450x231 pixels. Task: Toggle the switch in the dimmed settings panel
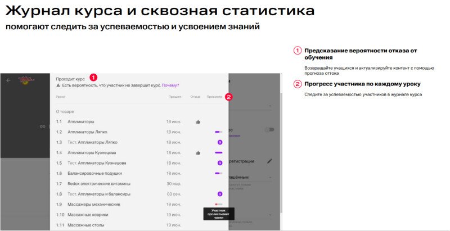(x=270, y=130)
